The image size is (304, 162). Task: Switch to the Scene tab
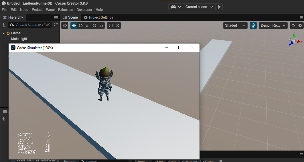(70, 17)
